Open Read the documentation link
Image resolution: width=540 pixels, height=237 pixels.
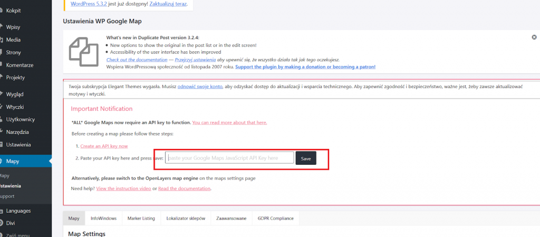point(184,189)
